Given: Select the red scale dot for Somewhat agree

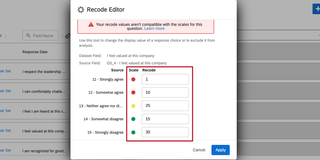Looking at the screenshot, I should coord(133,93).
